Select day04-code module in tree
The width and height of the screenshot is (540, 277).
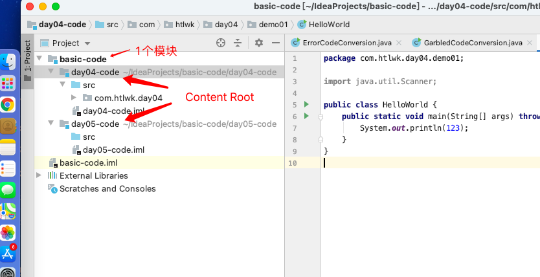pyautogui.click(x=95, y=72)
